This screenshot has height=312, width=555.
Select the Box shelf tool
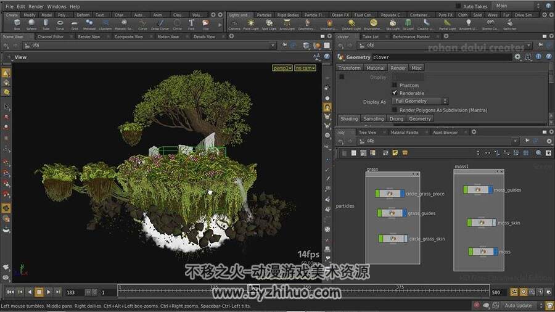pyautogui.click(x=17, y=25)
